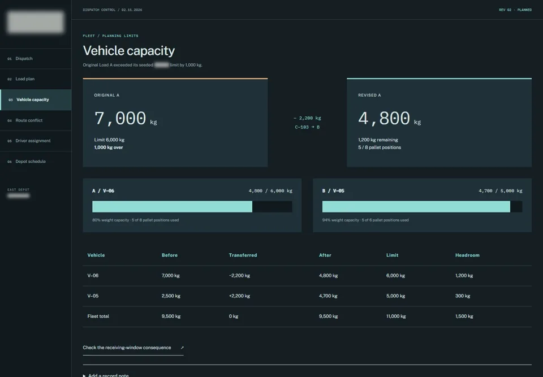
Task: Click the A / V-06 capacity progress bar
Action: (192, 207)
